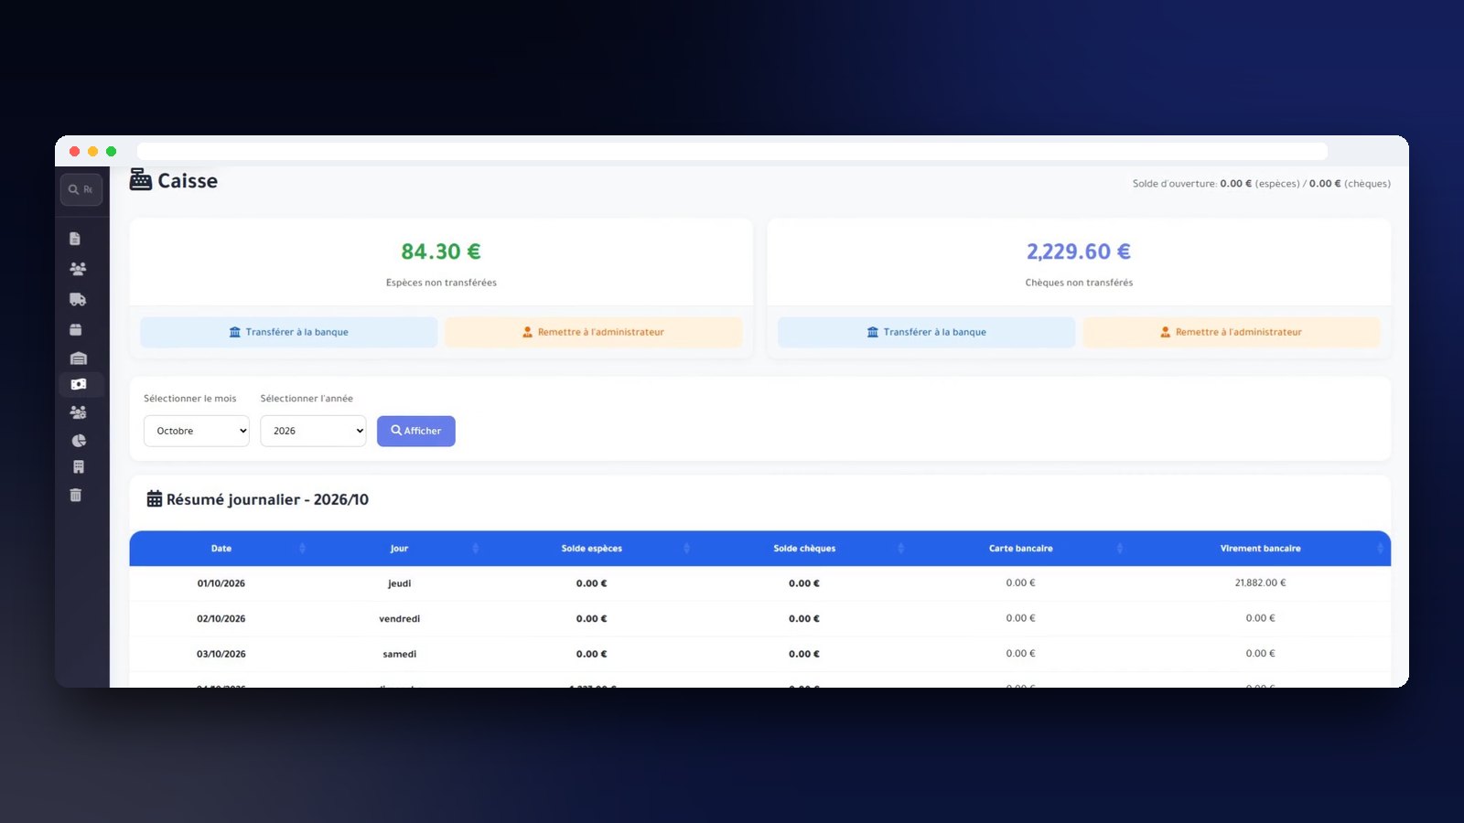This screenshot has height=823, width=1464.
Task: Transfer chèques to bank button
Action: point(926,332)
